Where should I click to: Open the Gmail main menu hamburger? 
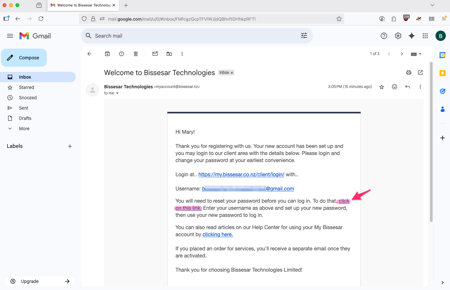10,36
